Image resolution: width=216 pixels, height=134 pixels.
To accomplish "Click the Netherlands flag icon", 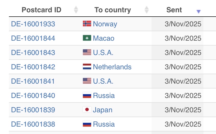I will pos(87,67).
